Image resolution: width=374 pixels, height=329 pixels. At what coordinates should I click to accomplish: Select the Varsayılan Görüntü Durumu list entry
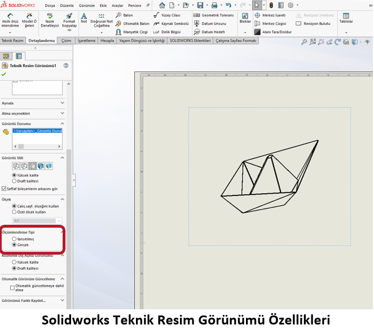tap(38, 131)
